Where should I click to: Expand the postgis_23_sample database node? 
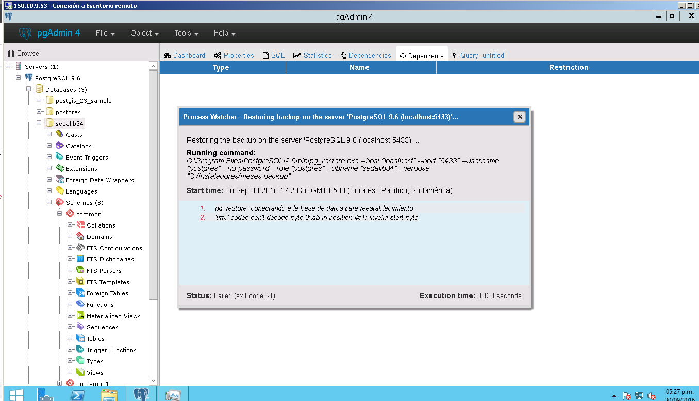click(x=39, y=100)
